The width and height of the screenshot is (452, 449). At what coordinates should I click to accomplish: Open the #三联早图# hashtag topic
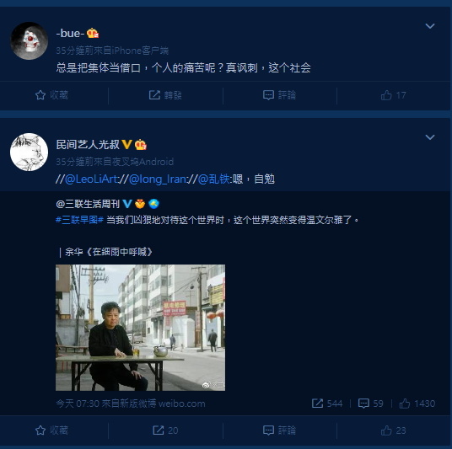click(79, 220)
